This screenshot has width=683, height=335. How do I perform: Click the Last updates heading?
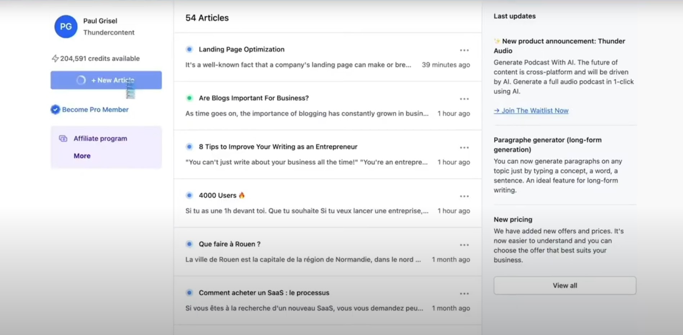click(515, 16)
